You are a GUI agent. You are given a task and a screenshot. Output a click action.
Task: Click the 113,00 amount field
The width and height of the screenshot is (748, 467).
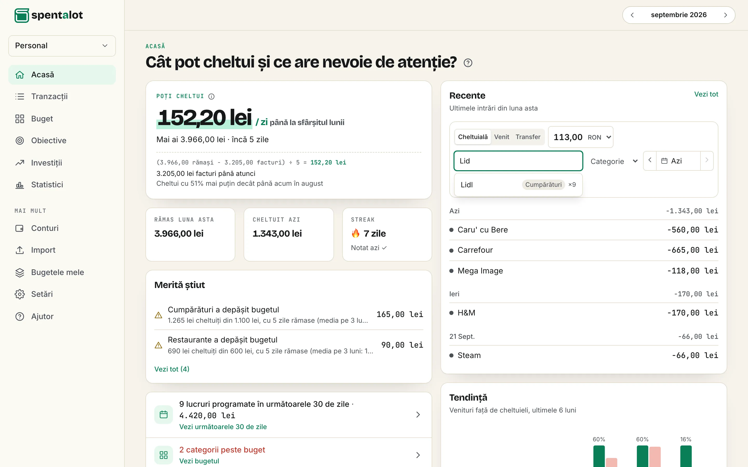(x=568, y=137)
